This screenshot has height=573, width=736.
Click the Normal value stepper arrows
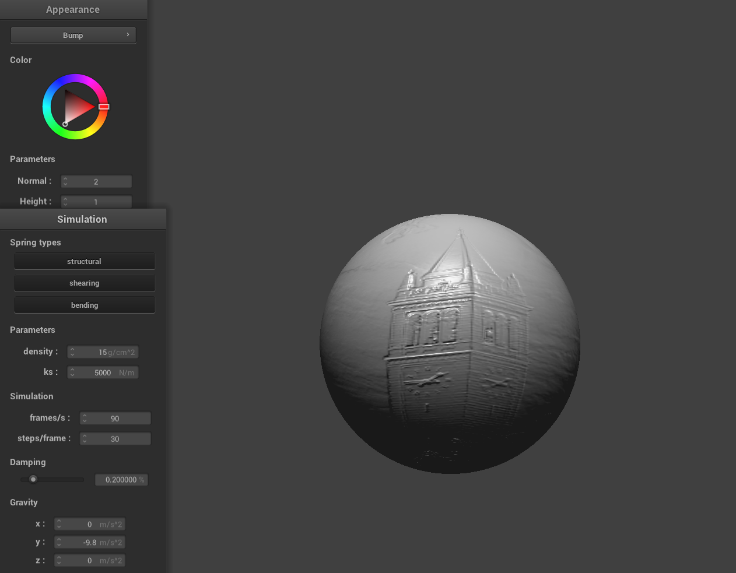[65, 182]
